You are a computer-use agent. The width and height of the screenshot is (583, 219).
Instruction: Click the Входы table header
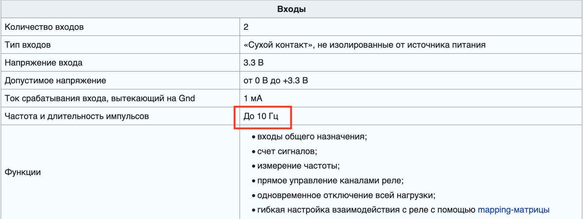[x=291, y=9]
